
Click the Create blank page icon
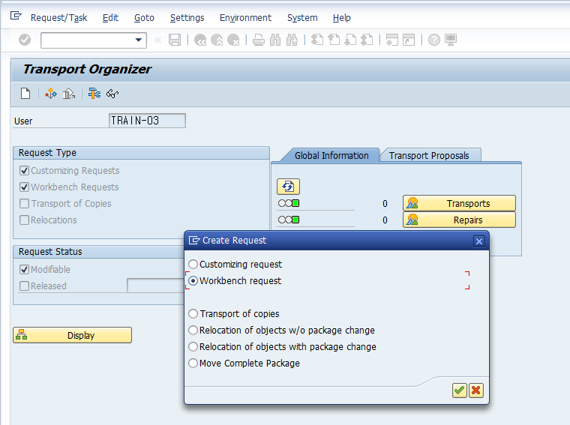[25, 94]
